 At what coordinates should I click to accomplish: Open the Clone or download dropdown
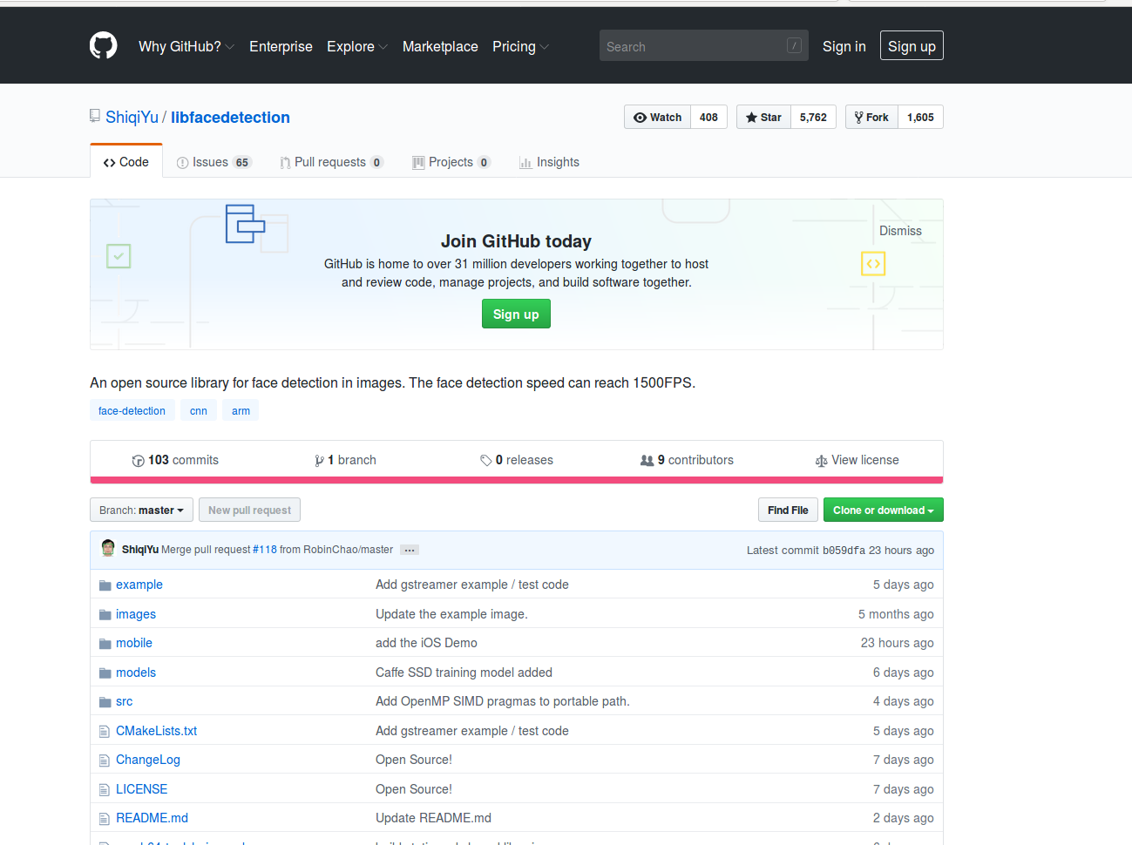[884, 510]
